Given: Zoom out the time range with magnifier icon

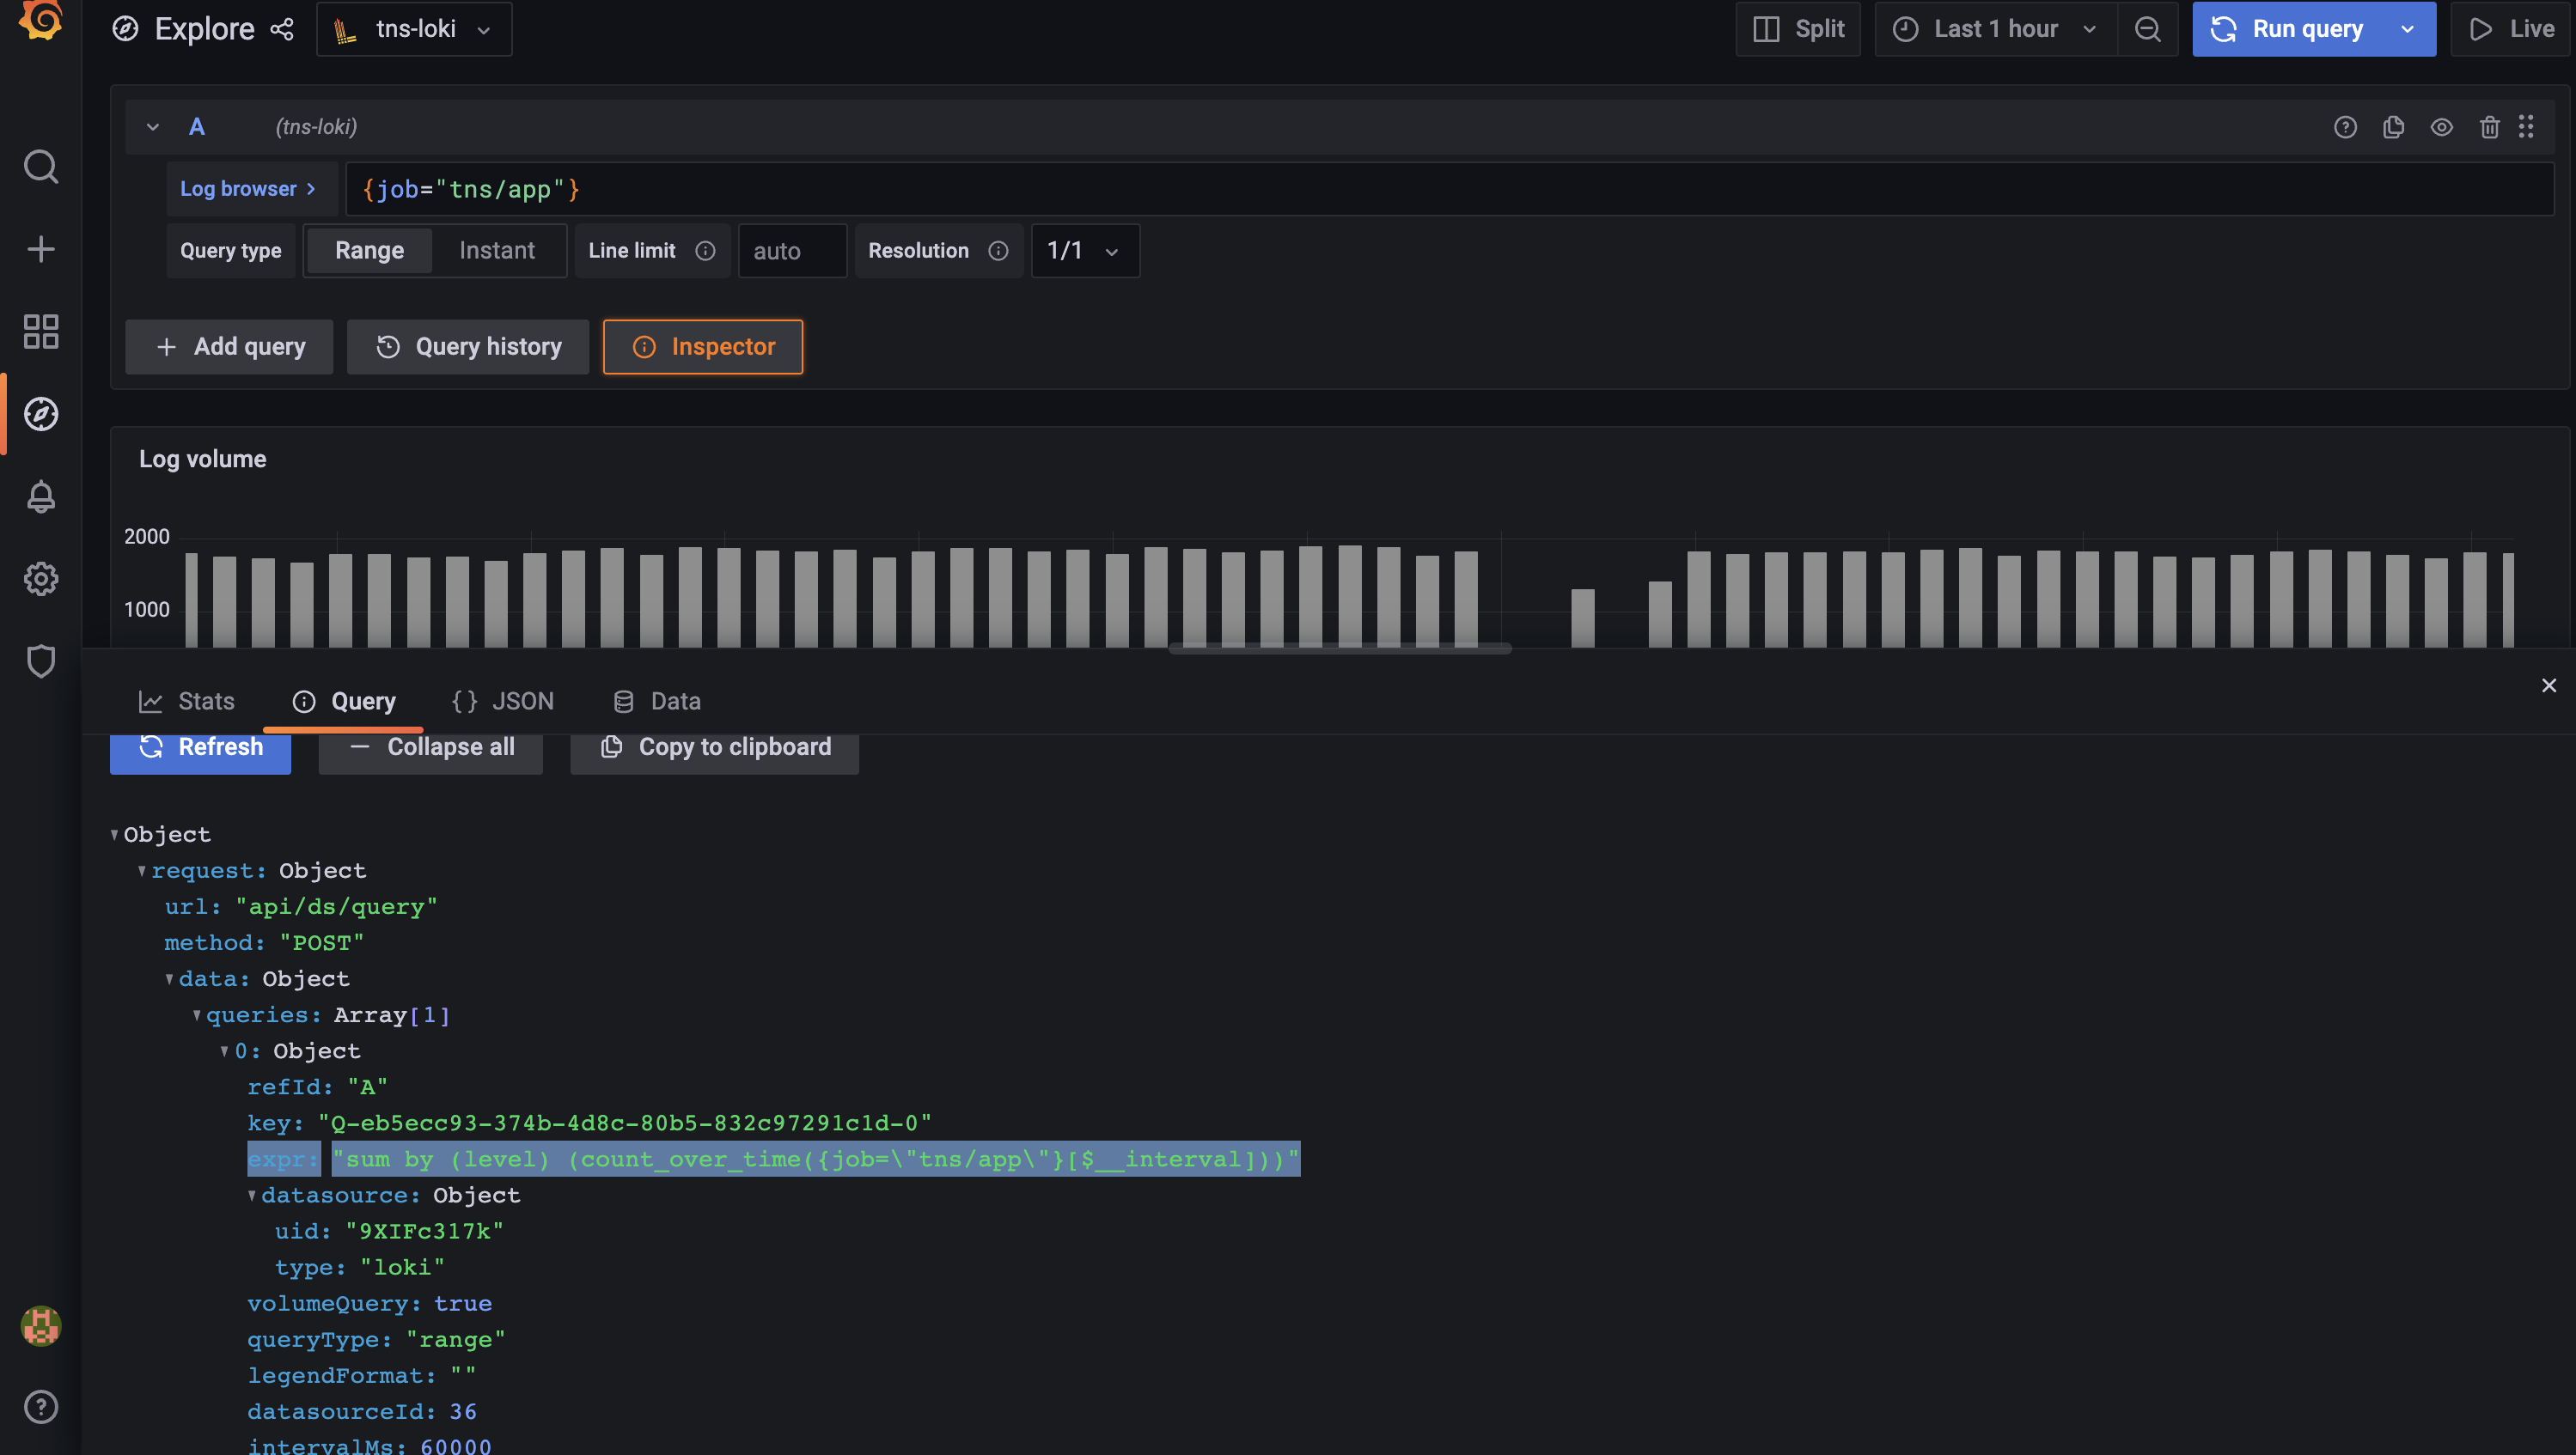Looking at the screenshot, I should (2148, 29).
